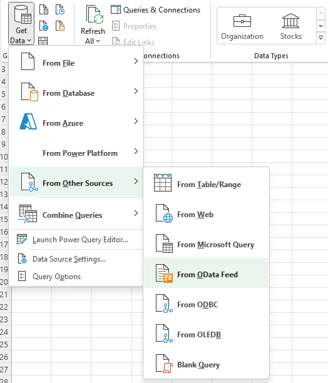This screenshot has height=383, width=328.
Task: Click the Refresh All icon
Action: coord(95,15)
